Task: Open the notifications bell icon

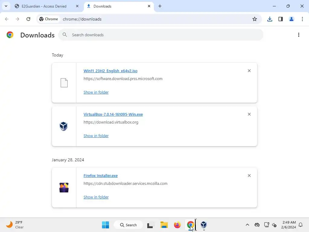Action: coord(301,225)
